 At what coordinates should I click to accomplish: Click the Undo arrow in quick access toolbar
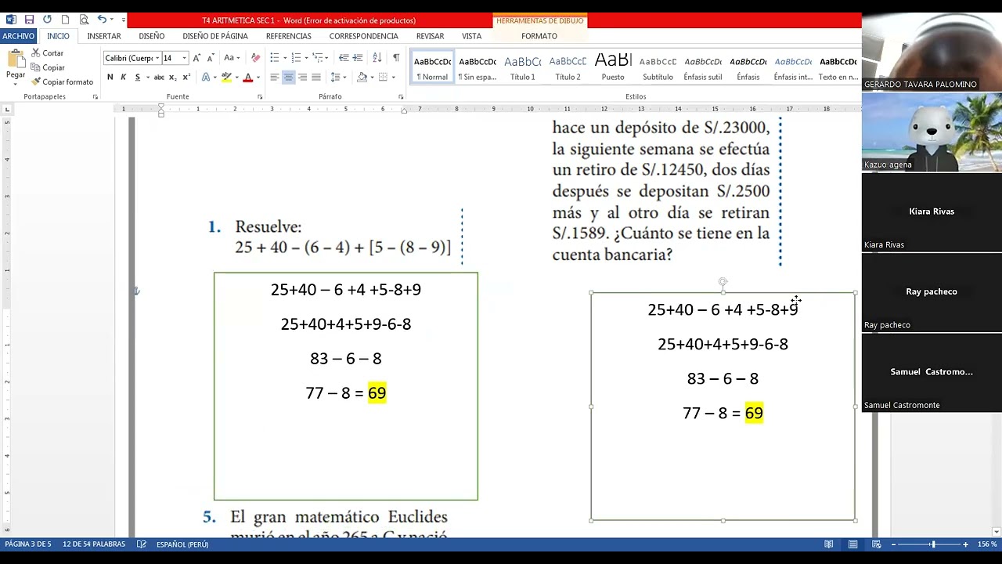click(101, 20)
